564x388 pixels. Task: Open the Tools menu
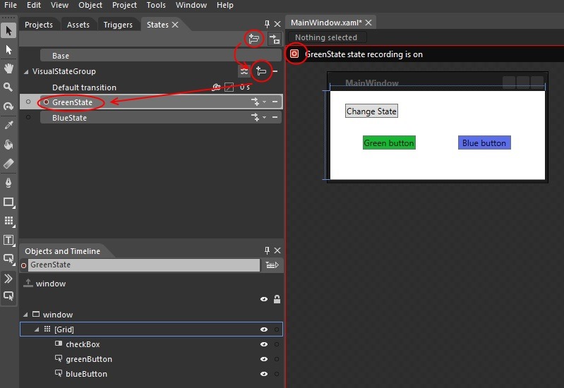[156, 5]
